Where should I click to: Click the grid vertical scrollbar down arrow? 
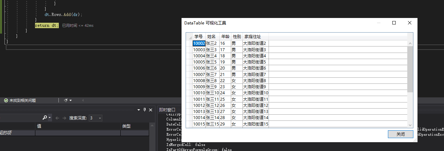410,125
